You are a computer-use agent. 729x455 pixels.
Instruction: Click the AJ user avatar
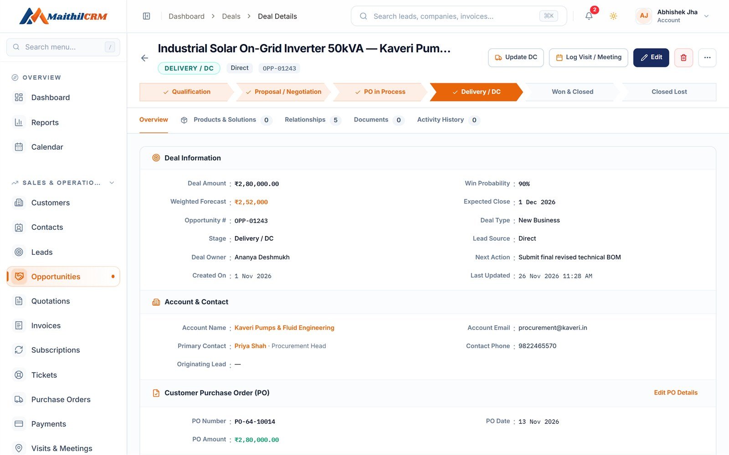coord(644,16)
